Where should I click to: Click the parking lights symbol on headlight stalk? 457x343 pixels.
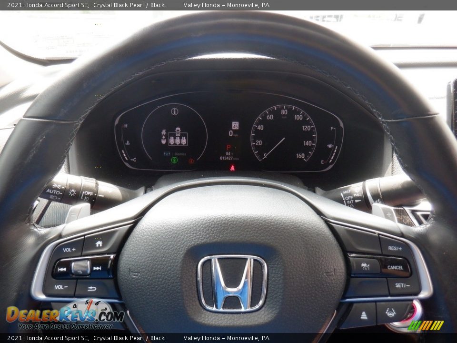pyautogui.click(x=56, y=186)
